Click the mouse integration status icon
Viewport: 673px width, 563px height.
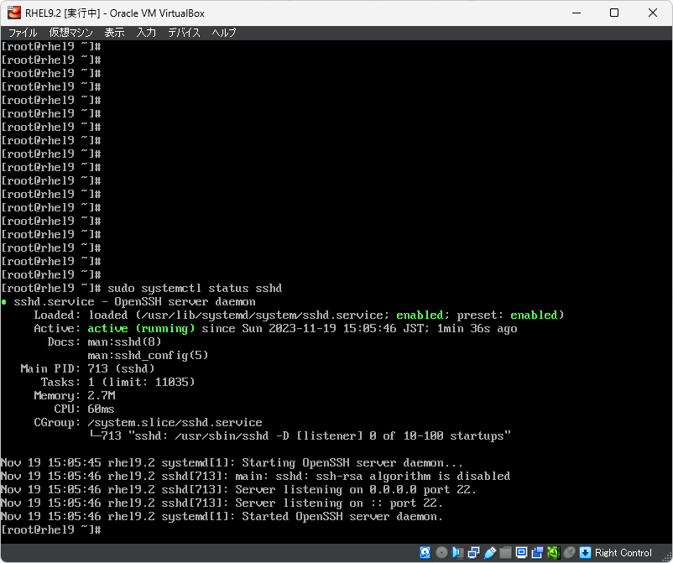569,552
